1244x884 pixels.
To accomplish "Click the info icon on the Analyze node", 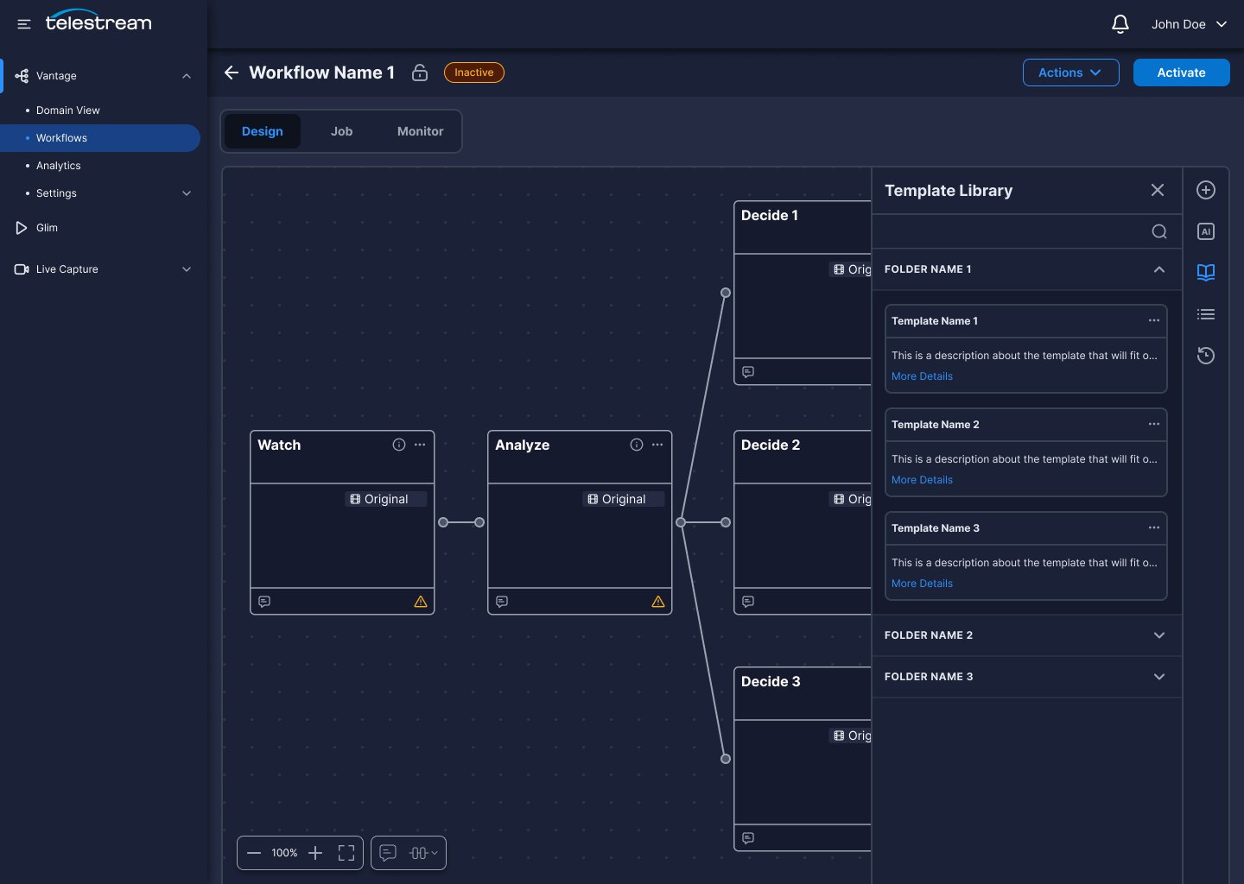I will point(637,445).
